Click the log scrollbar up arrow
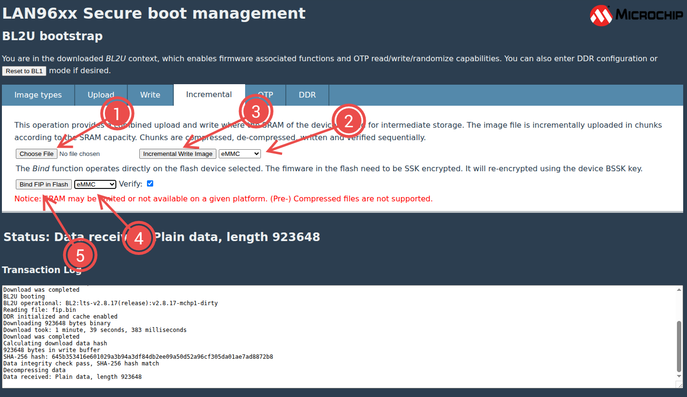The height and width of the screenshot is (397, 687). point(679,289)
